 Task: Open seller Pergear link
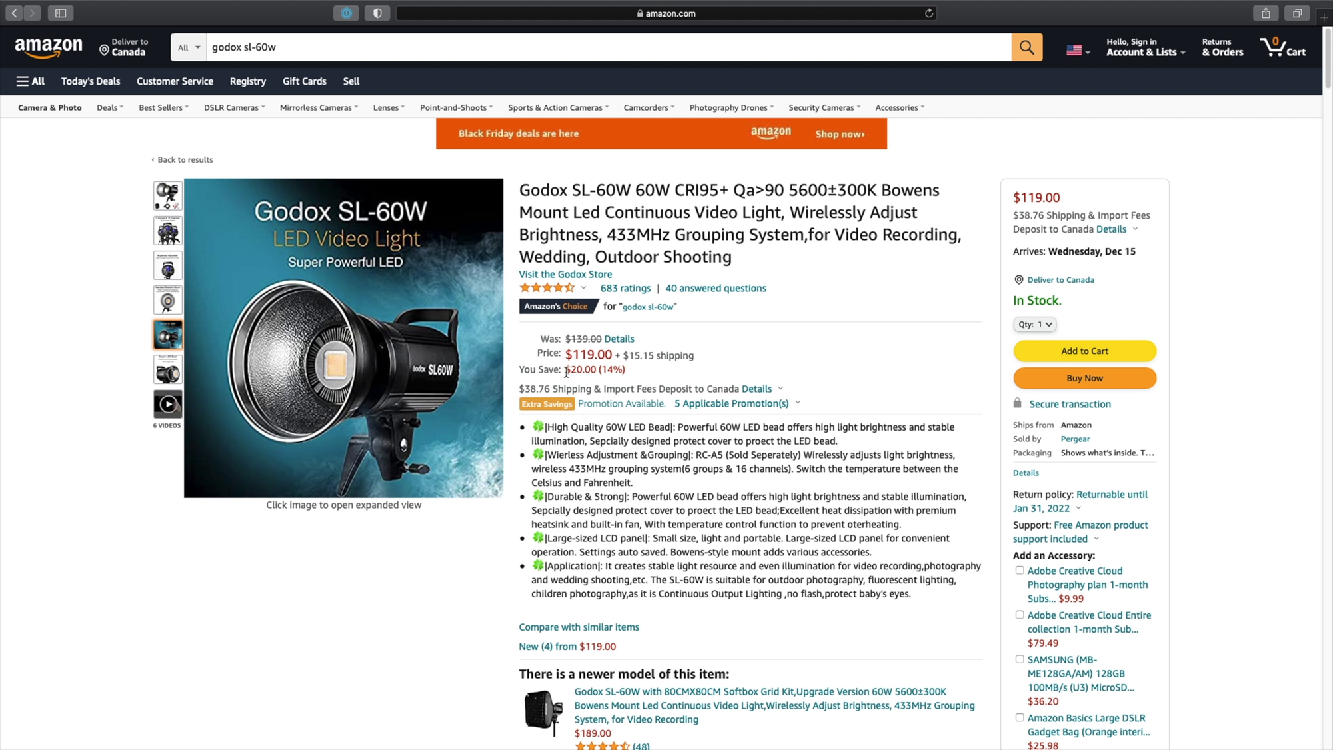click(1075, 439)
